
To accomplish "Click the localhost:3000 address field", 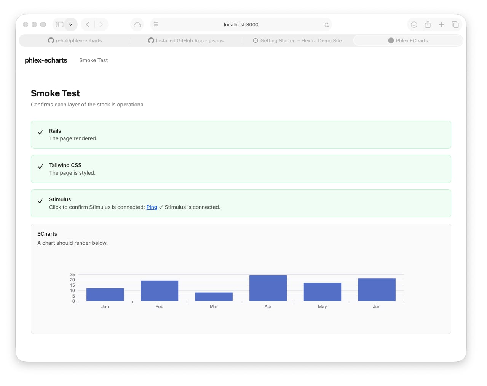I will [x=241, y=24].
